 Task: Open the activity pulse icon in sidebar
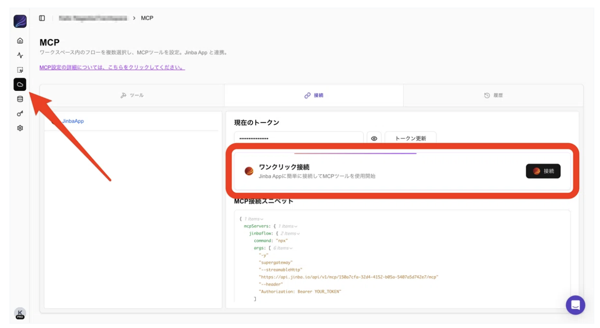(x=20, y=55)
